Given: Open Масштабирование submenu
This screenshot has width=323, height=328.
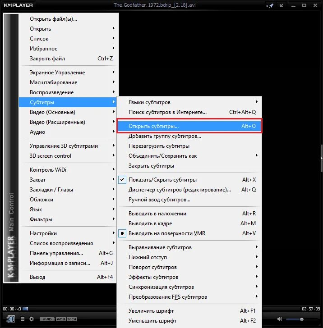Looking at the screenshot, I should (68, 82).
